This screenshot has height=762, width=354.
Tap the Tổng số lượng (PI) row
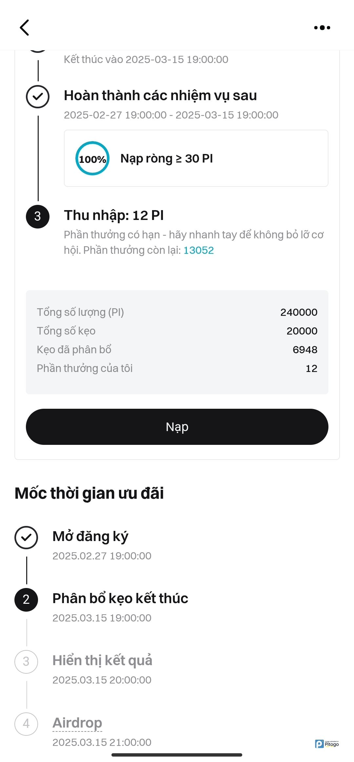[x=177, y=312]
